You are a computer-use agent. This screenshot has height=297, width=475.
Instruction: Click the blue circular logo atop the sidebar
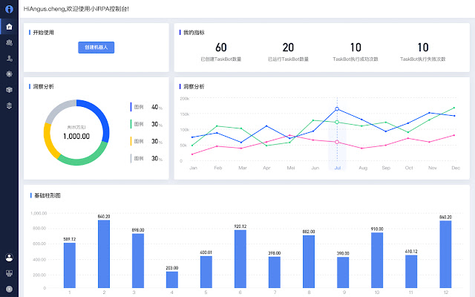tap(9, 9)
